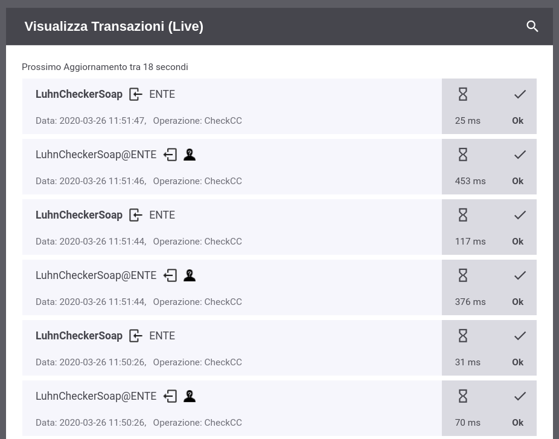Click checkmark icon of 453 ms transaction
This screenshot has height=439, width=559.
click(520, 155)
